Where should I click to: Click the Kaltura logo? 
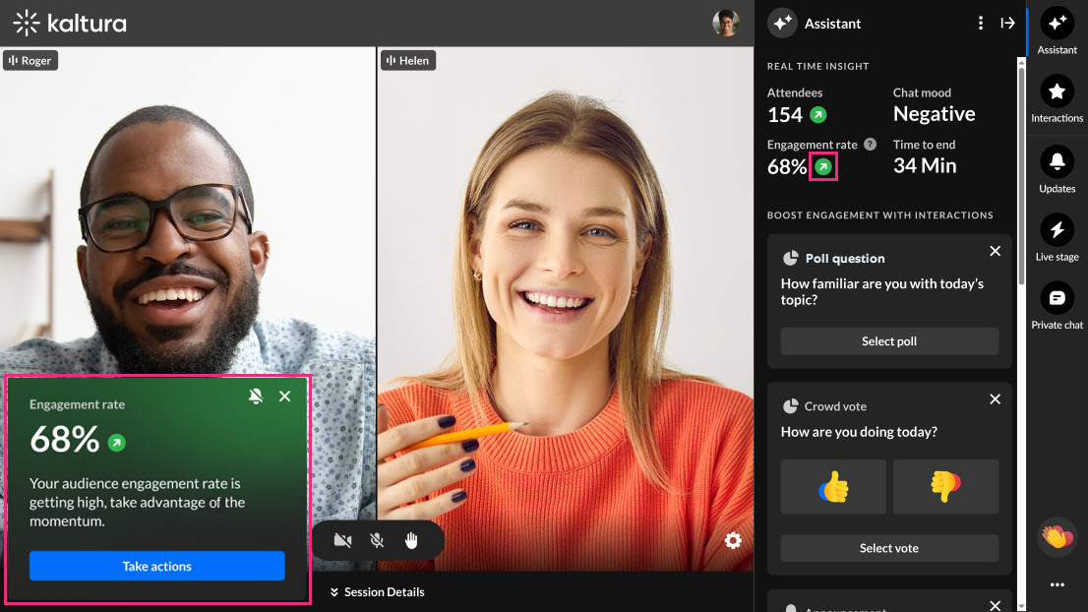pyautogui.click(x=70, y=24)
